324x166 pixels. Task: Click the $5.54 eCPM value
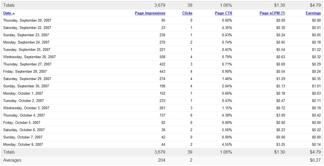pos(281,49)
